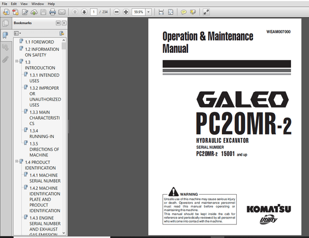Collapse the 1.3 INTRODUCTION bookmark

17,61
